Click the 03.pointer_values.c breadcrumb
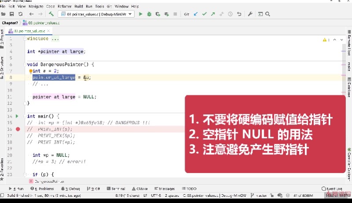This screenshot has width=352, height=203. 41,23
